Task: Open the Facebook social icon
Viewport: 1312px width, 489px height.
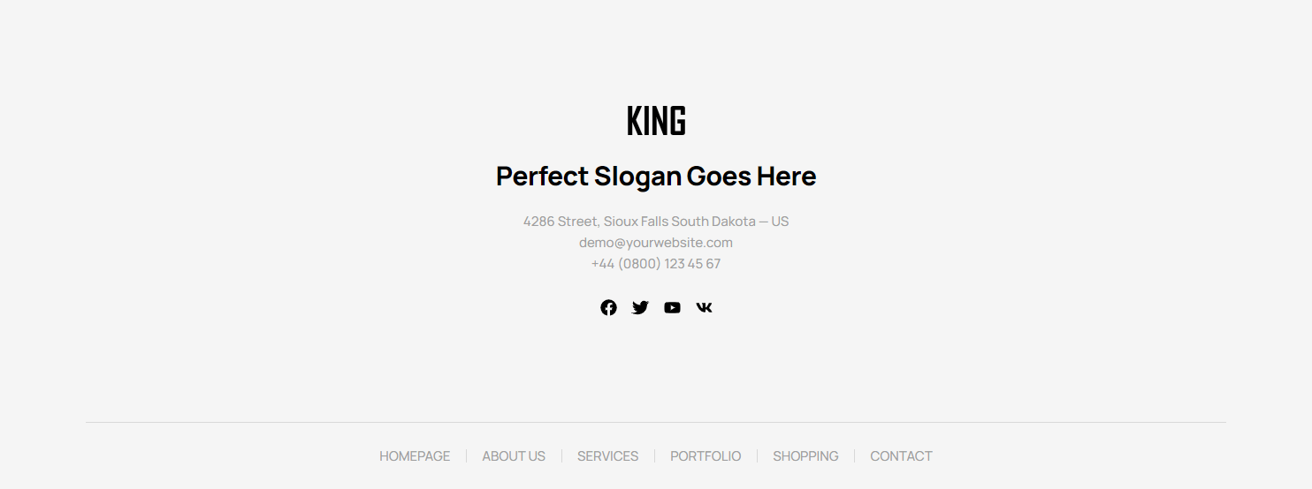Action: [x=608, y=307]
